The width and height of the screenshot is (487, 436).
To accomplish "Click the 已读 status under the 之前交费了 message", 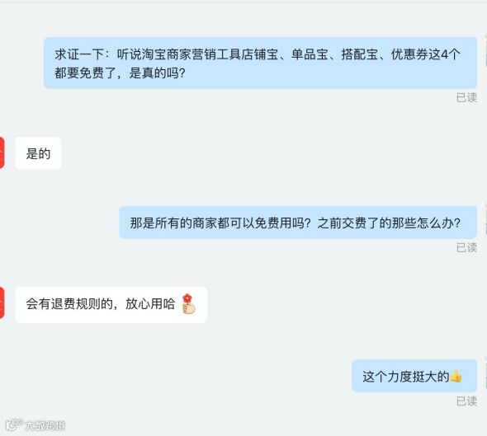I will (466, 247).
